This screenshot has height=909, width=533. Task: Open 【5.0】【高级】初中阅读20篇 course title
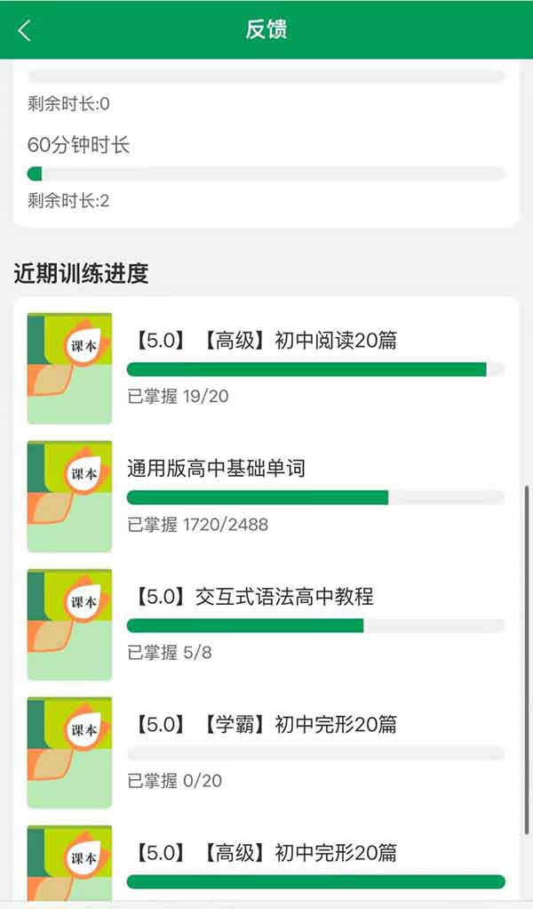[266, 341]
